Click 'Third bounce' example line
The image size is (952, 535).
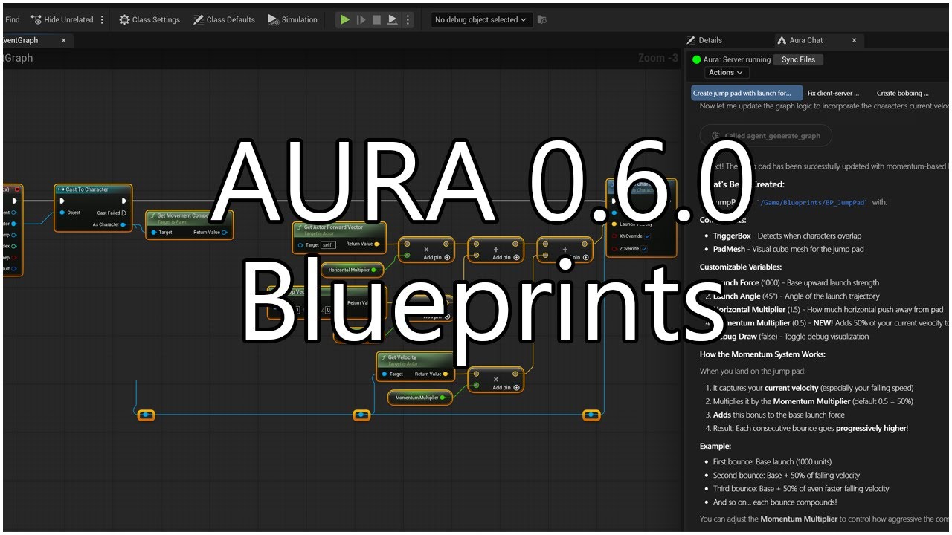801,489
